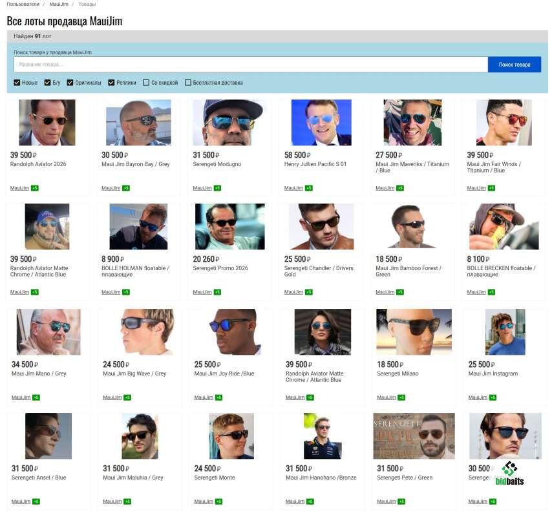This screenshot has height=517, width=552.
Task: Disable the Оригиналы filter checkbox
Action: [70, 83]
